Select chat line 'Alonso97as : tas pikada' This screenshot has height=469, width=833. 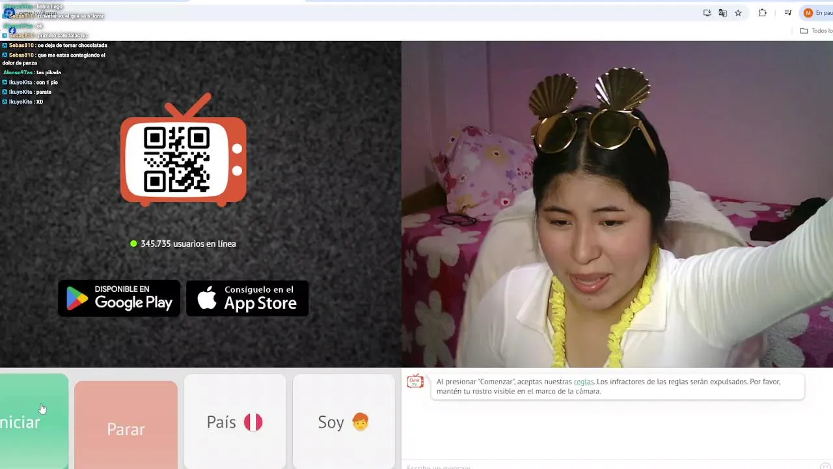pyautogui.click(x=32, y=73)
